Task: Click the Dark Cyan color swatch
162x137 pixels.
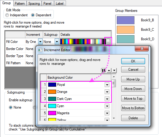Action: pyautogui.click(x=52, y=99)
